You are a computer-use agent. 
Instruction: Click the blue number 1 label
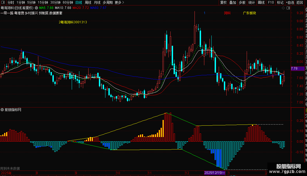[x=204, y=13]
